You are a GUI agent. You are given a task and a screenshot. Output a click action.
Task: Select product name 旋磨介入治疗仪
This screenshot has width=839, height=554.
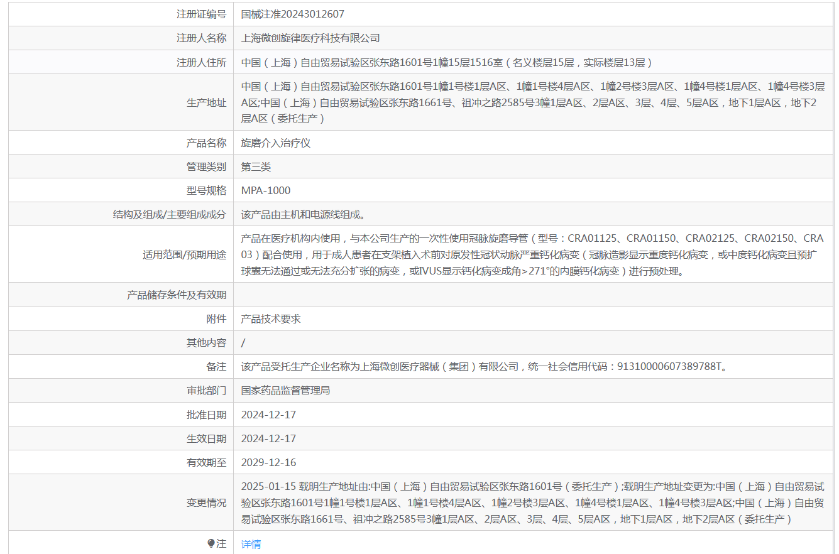pos(276,143)
